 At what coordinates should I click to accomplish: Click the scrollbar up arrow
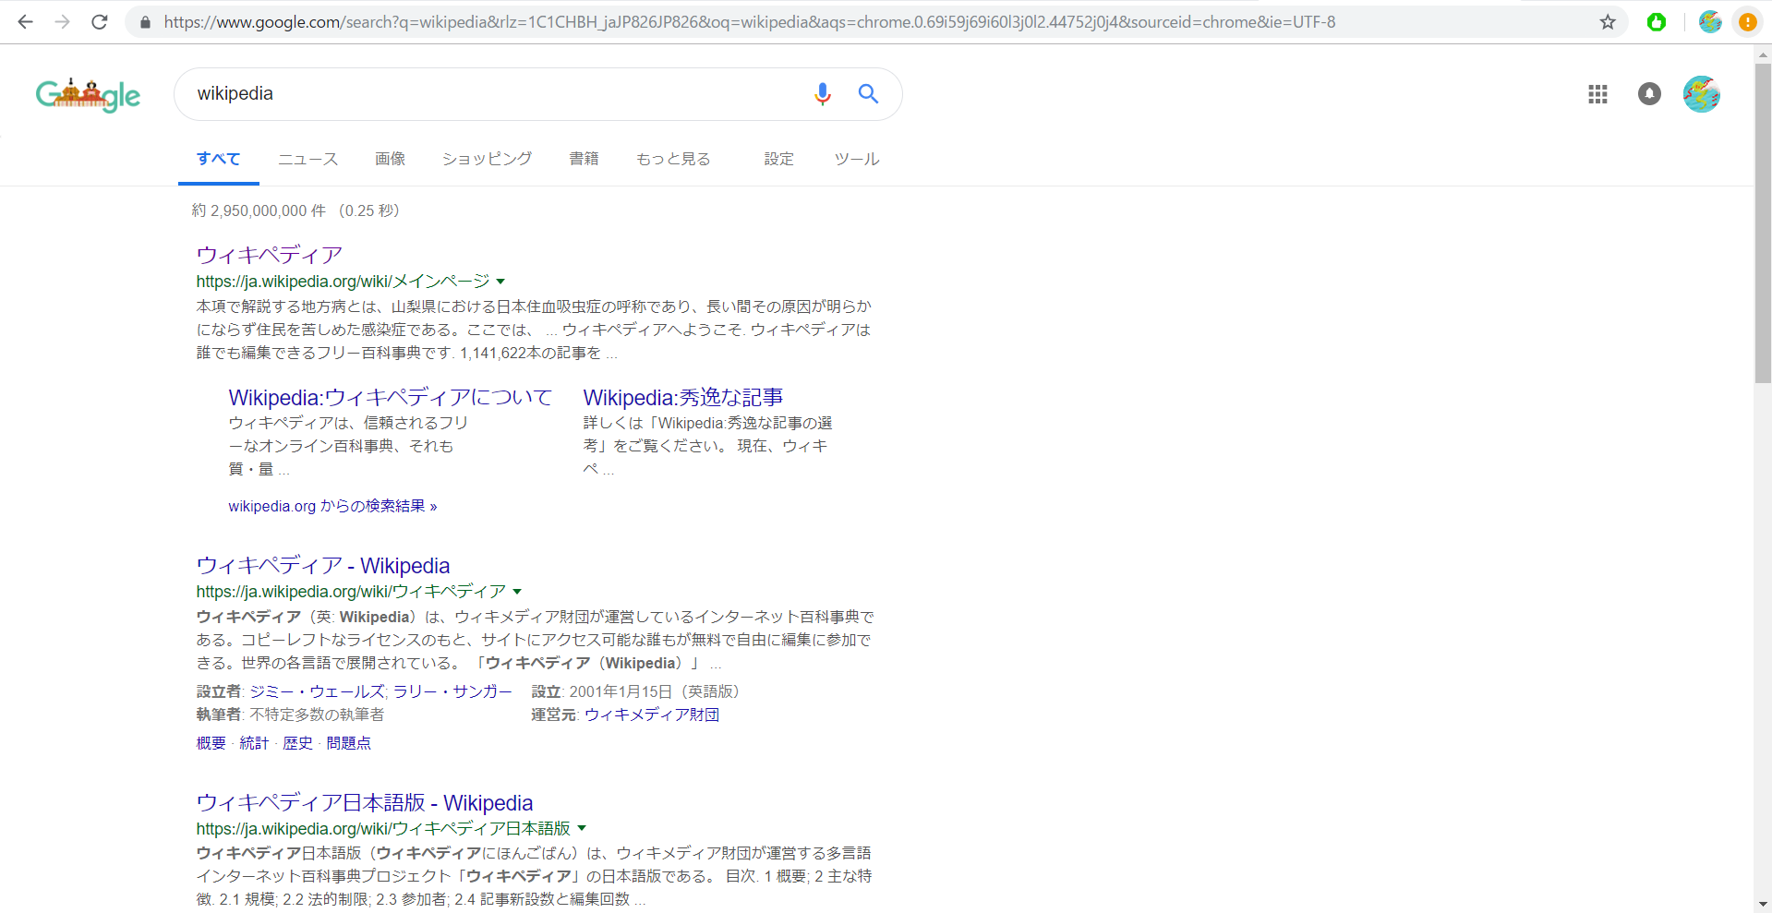tap(1763, 54)
